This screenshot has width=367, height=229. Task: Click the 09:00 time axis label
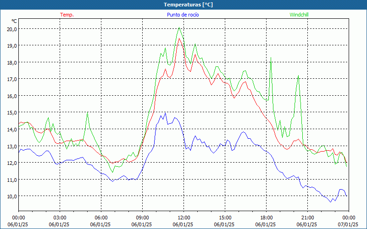tap(143, 218)
